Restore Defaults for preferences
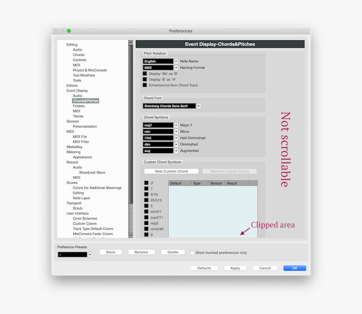The image size is (362, 314). [x=204, y=268]
